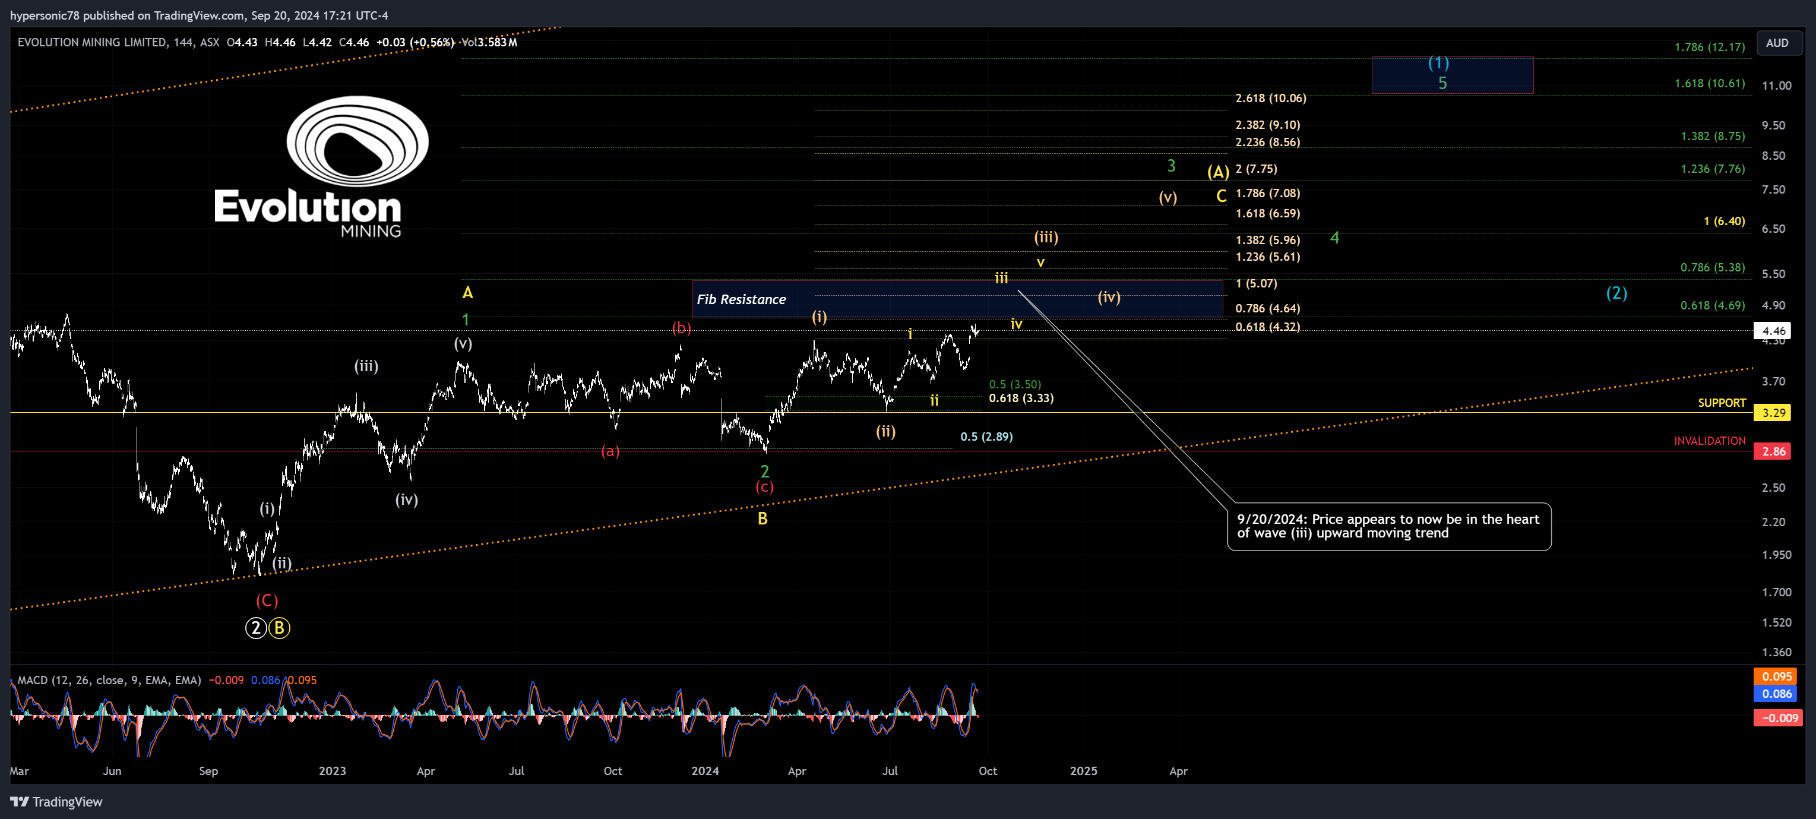1816x819 pixels.
Task: Click the blue (2) wave label
Action: [x=1616, y=292]
